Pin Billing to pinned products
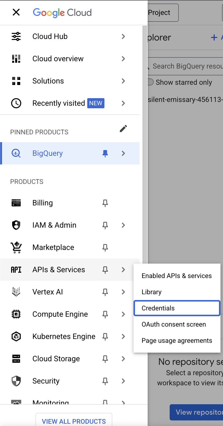The image size is (223, 426). [x=105, y=203]
